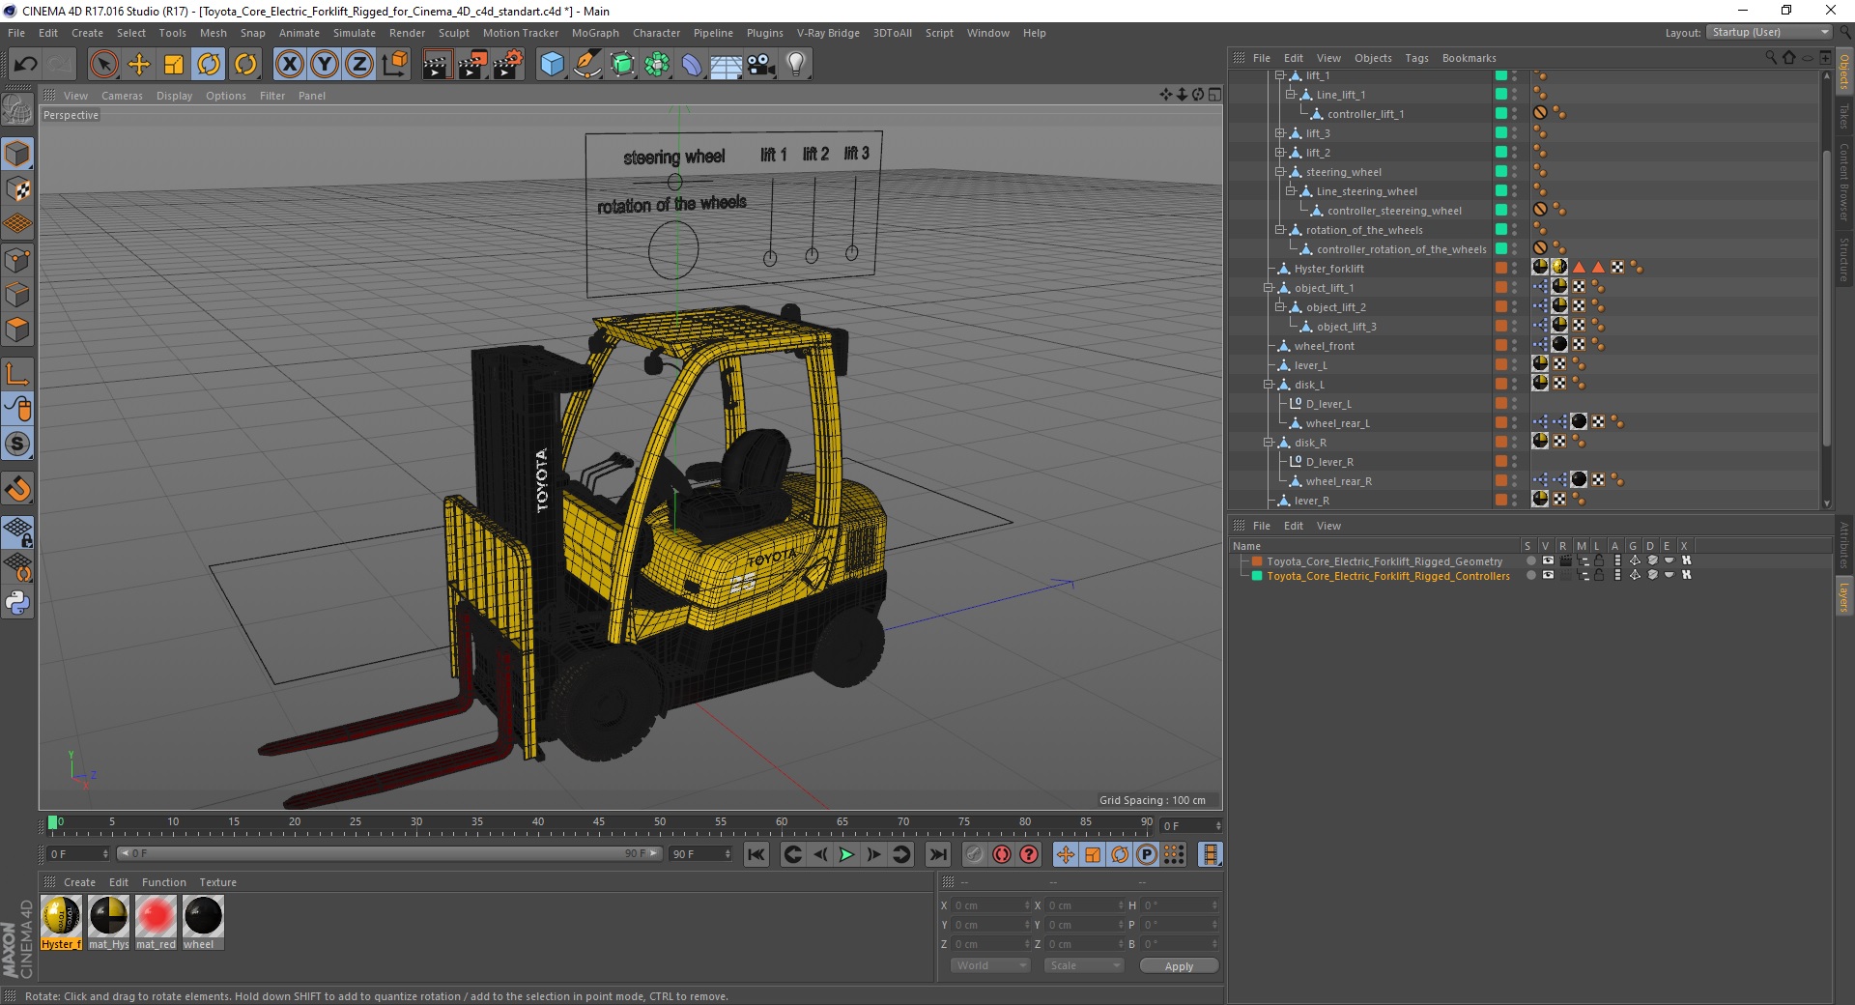1855x1005 pixels.
Task: Click the Controllers layer color swatch
Action: pos(1257,576)
